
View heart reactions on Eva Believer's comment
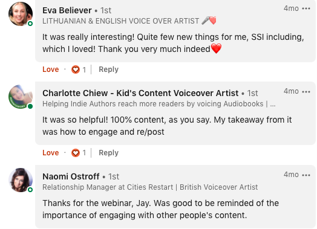point(79,69)
